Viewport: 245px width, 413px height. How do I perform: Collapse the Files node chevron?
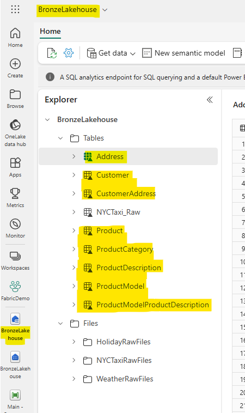click(x=60, y=324)
